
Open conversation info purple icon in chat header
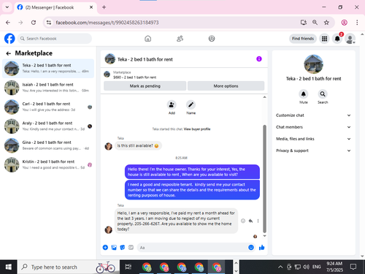(x=259, y=59)
